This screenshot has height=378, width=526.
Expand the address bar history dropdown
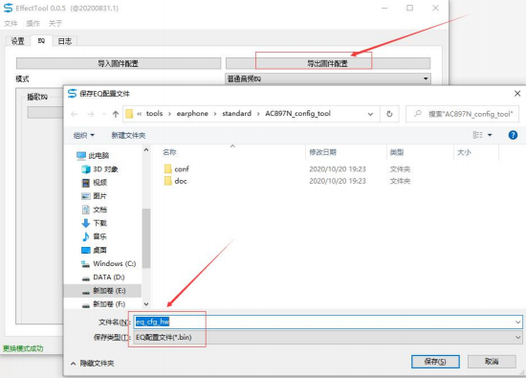(x=370, y=114)
